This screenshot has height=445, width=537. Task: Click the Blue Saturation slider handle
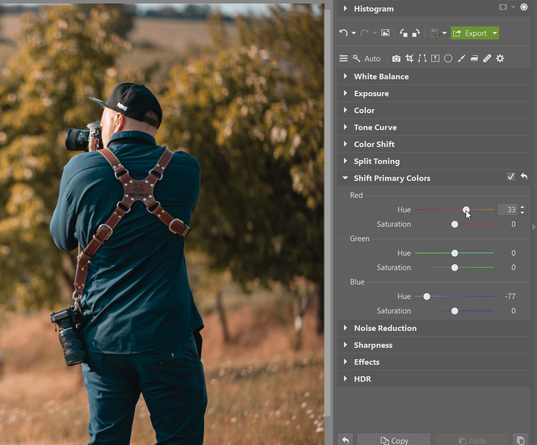pyautogui.click(x=454, y=311)
